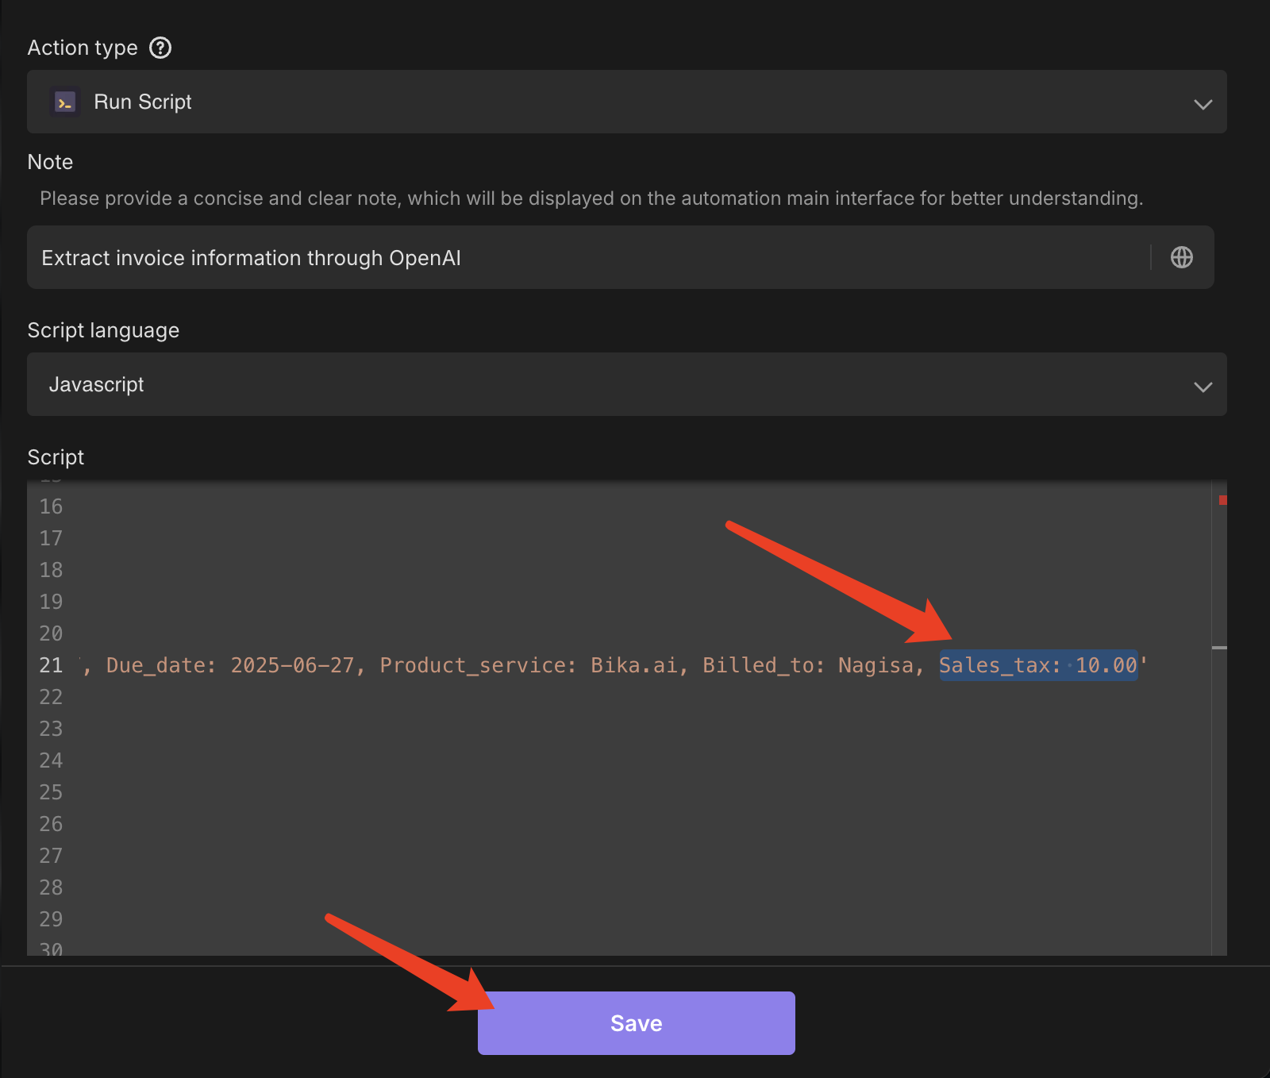
Task: Click the globe icon in the Note field
Action: tap(1182, 257)
